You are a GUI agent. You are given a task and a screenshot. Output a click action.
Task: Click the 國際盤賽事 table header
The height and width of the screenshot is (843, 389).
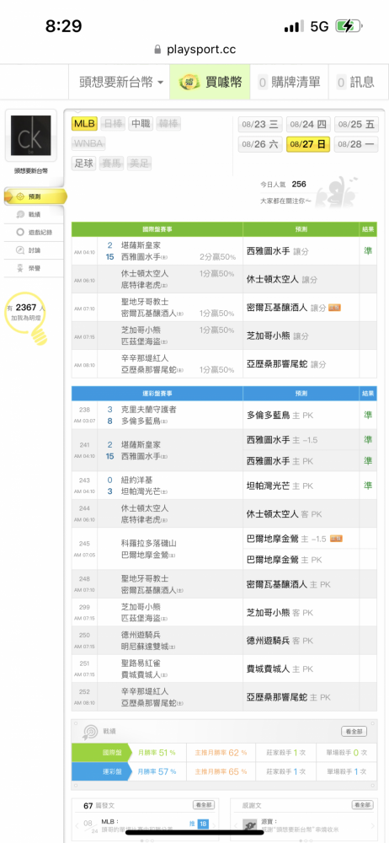click(157, 229)
